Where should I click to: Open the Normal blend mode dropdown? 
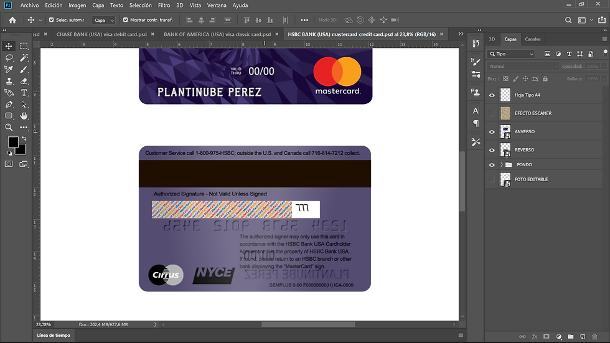(523, 67)
